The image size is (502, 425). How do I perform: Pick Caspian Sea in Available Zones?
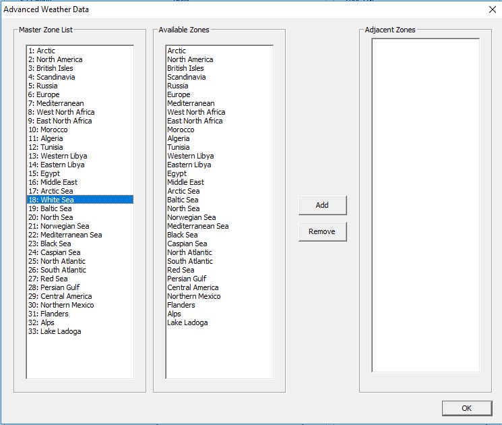[x=220, y=244]
